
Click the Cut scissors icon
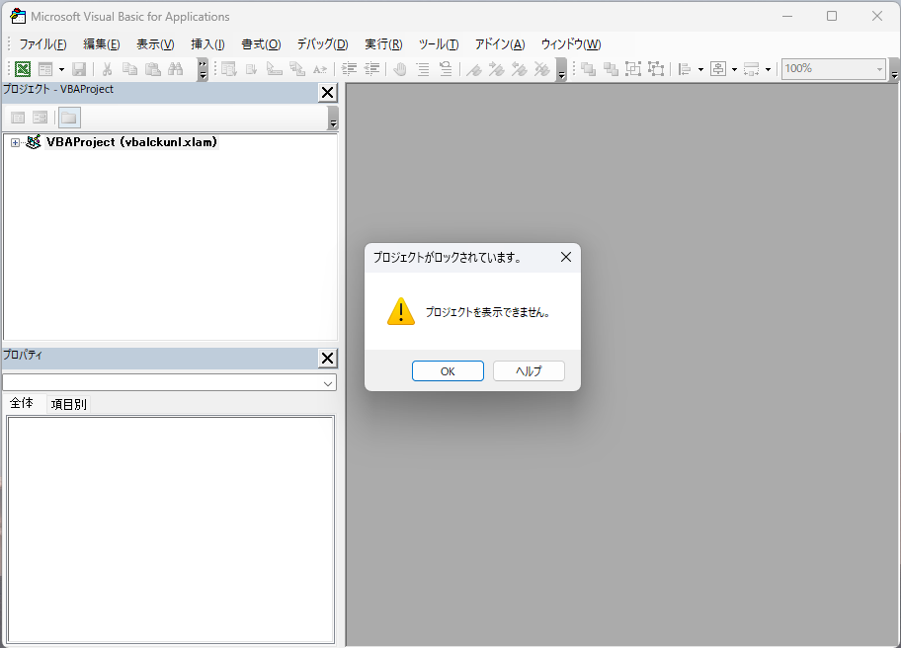pyautogui.click(x=107, y=69)
